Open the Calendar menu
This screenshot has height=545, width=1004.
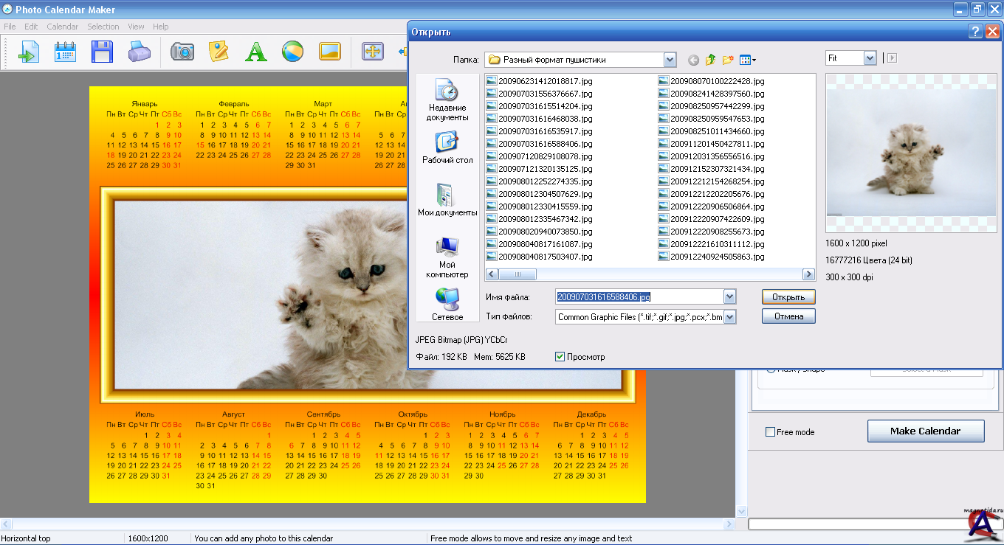(62, 27)
